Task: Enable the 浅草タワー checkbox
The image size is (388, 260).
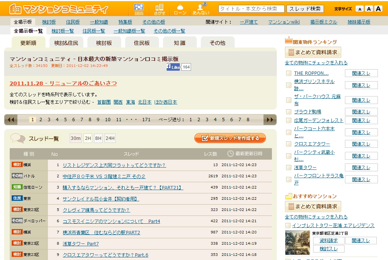Action: click(289, 167)
